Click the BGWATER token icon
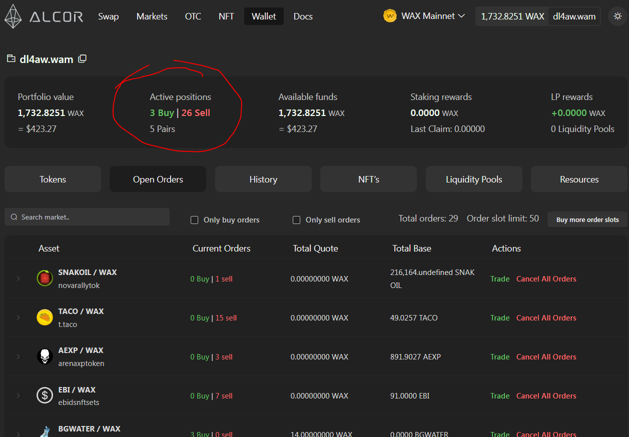The width and height of the screenshot is (629, 437). [x=45, y=431]
